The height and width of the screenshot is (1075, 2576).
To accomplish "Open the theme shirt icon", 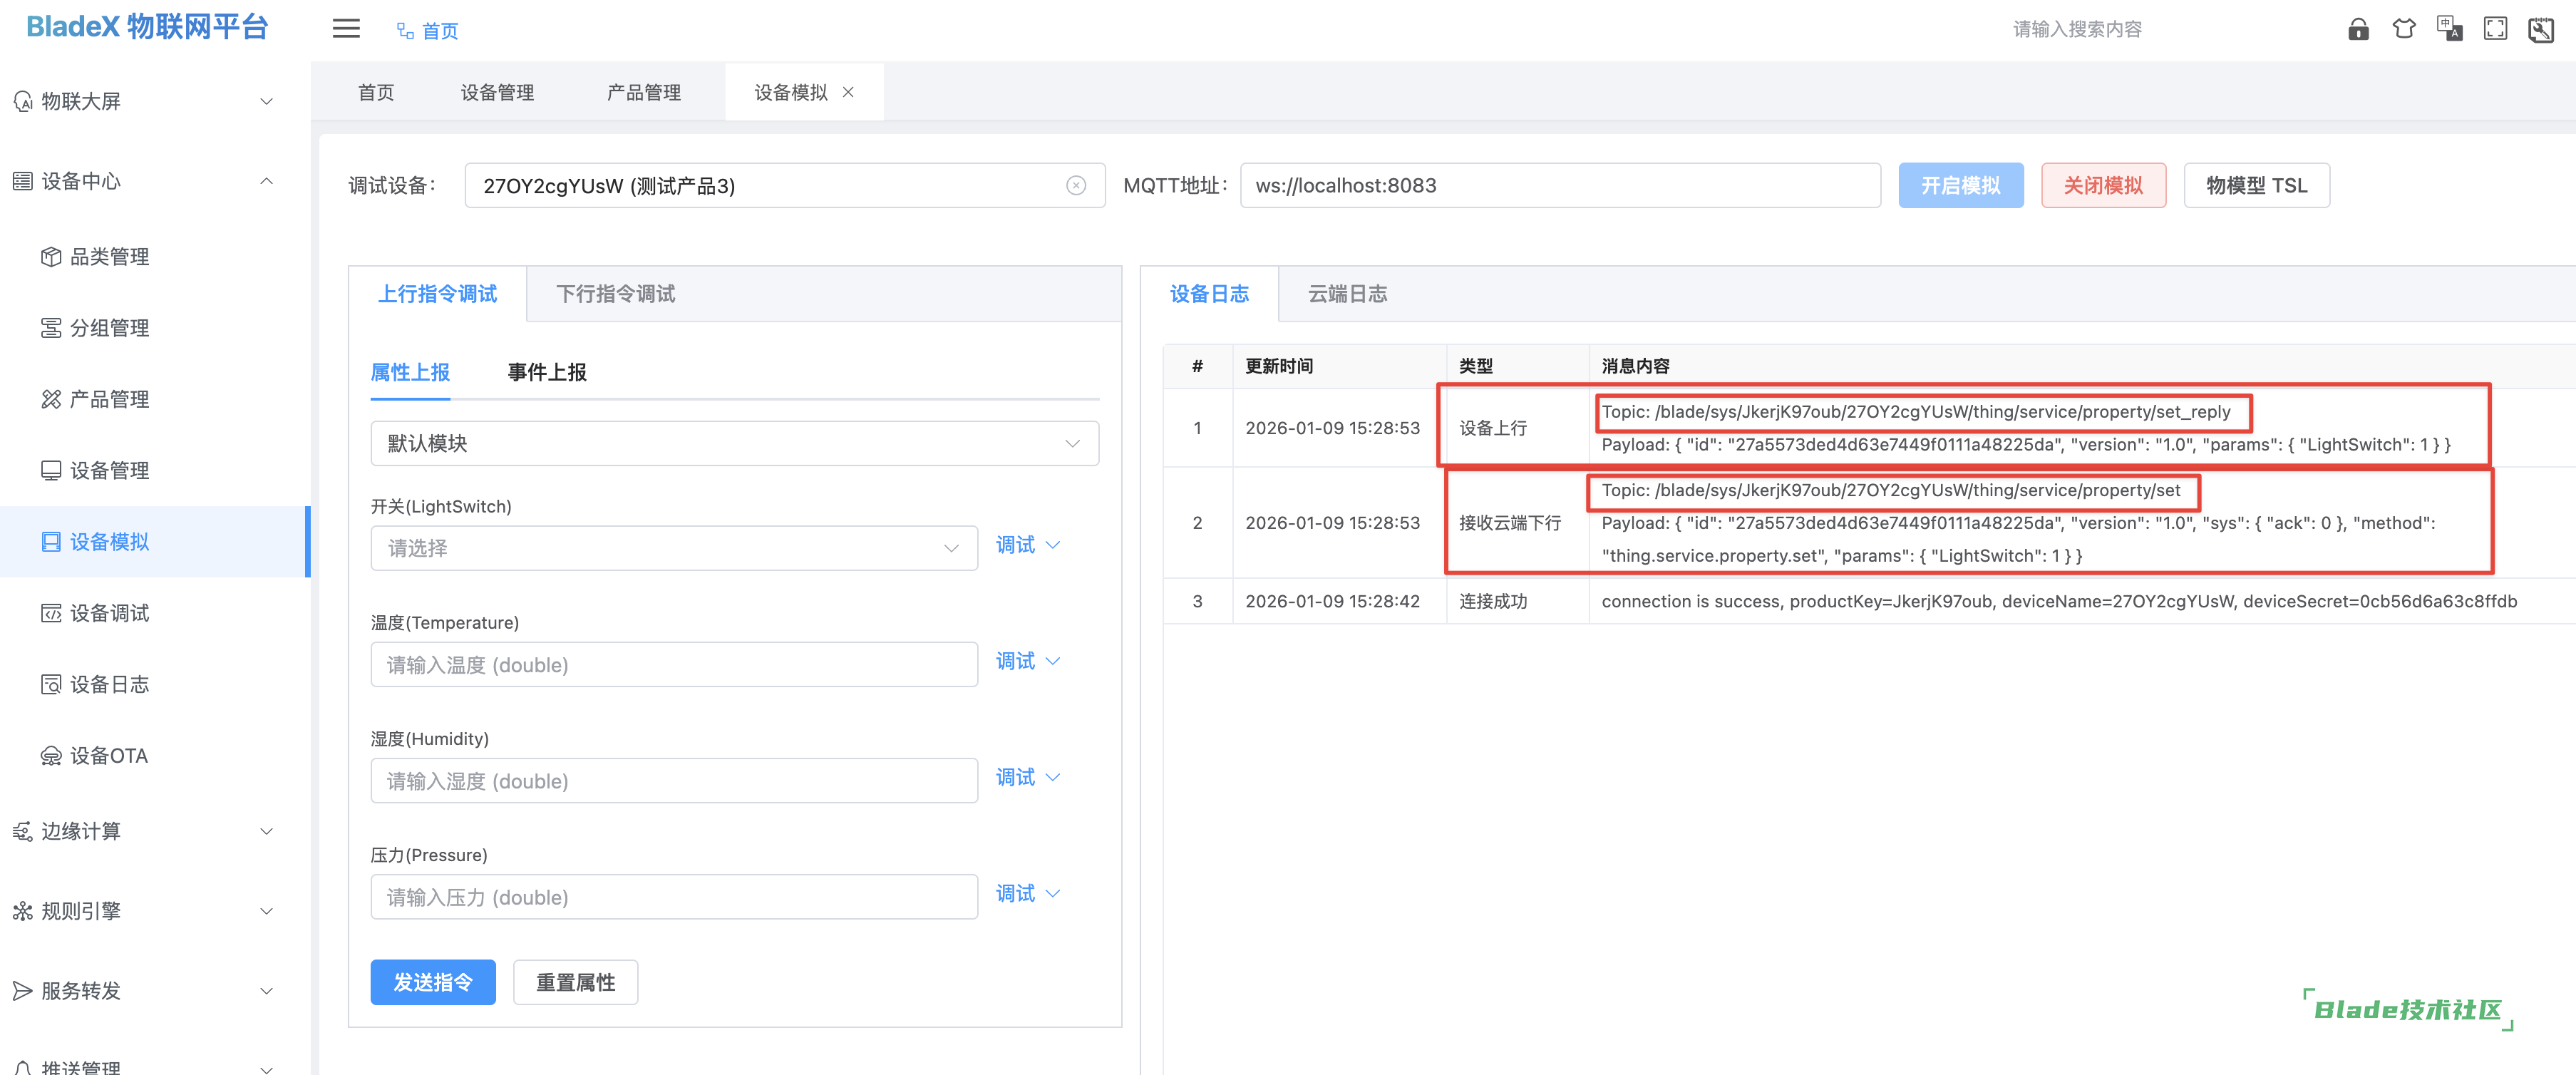I will pyautogui.click(x=2404, y=29).
